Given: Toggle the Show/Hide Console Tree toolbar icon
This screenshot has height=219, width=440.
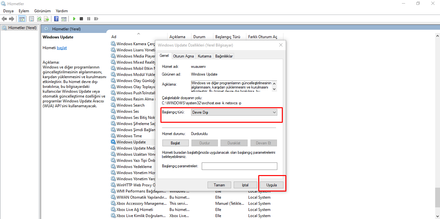Looking at the screenshot, I should 22,19.
